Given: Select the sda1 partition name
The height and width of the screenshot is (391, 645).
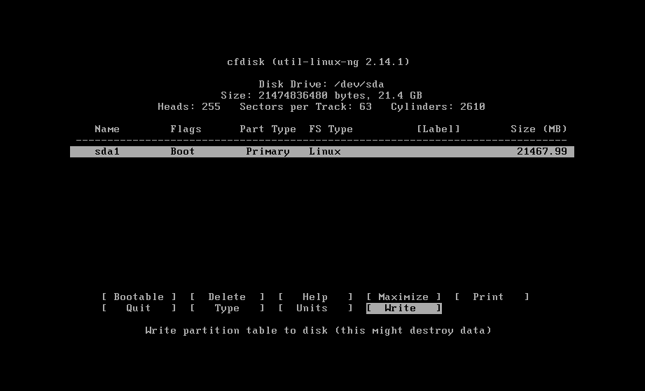Looking at the screenshot, I should tap(107, 152).
